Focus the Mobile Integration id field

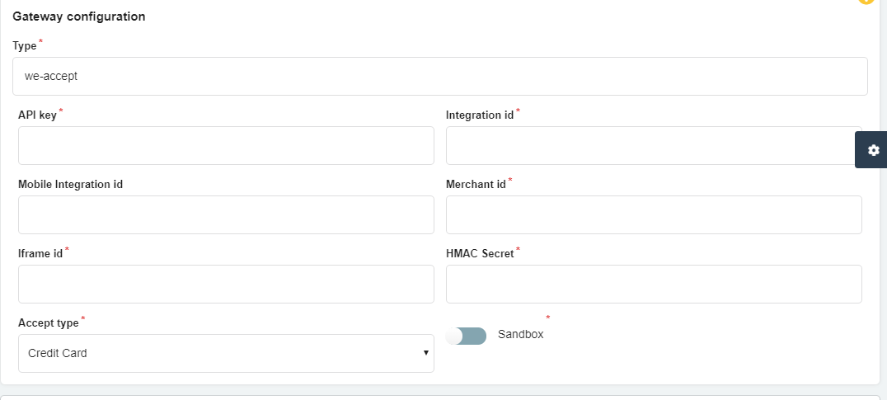point(226,215)
